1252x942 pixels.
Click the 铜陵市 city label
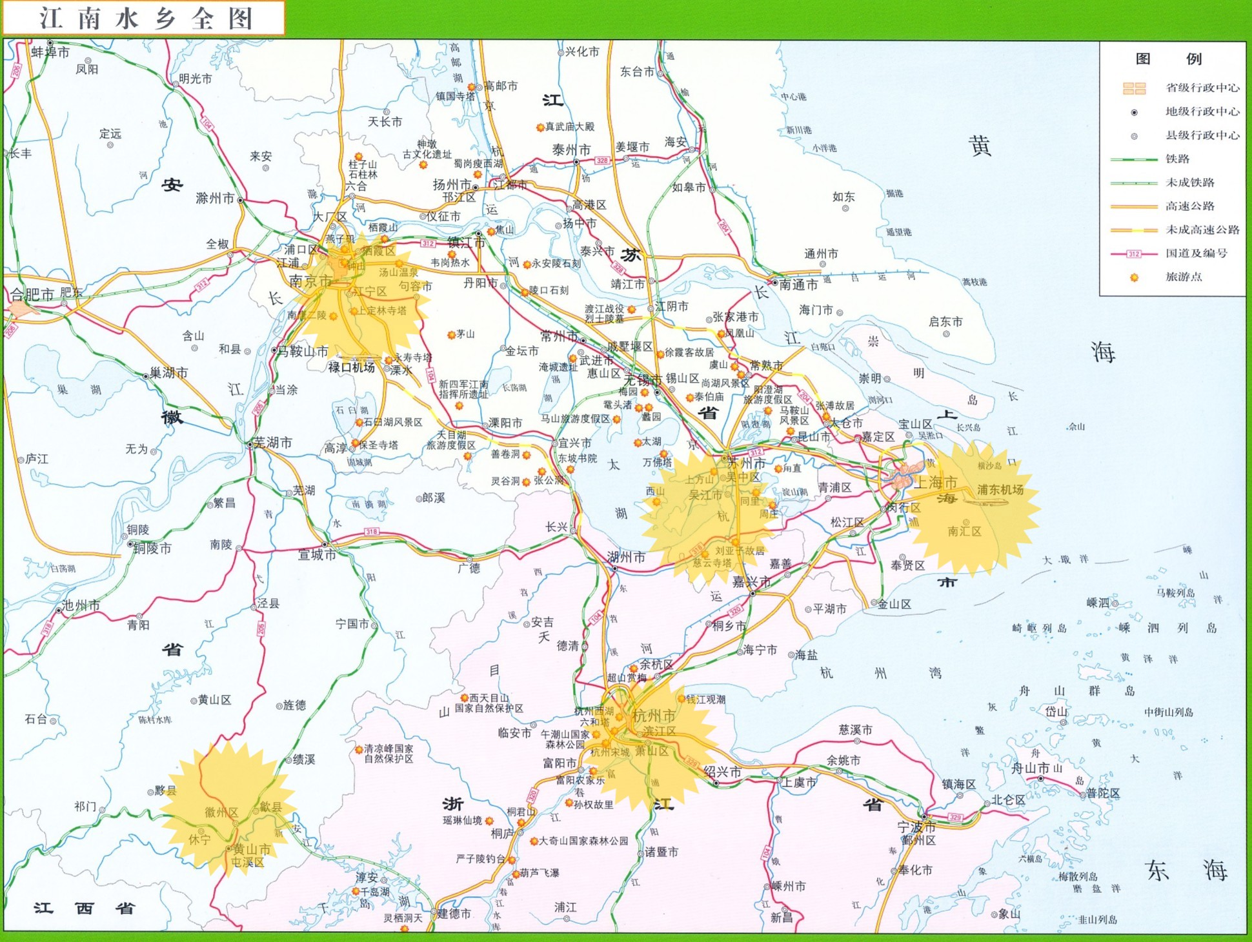pos(152,548)
